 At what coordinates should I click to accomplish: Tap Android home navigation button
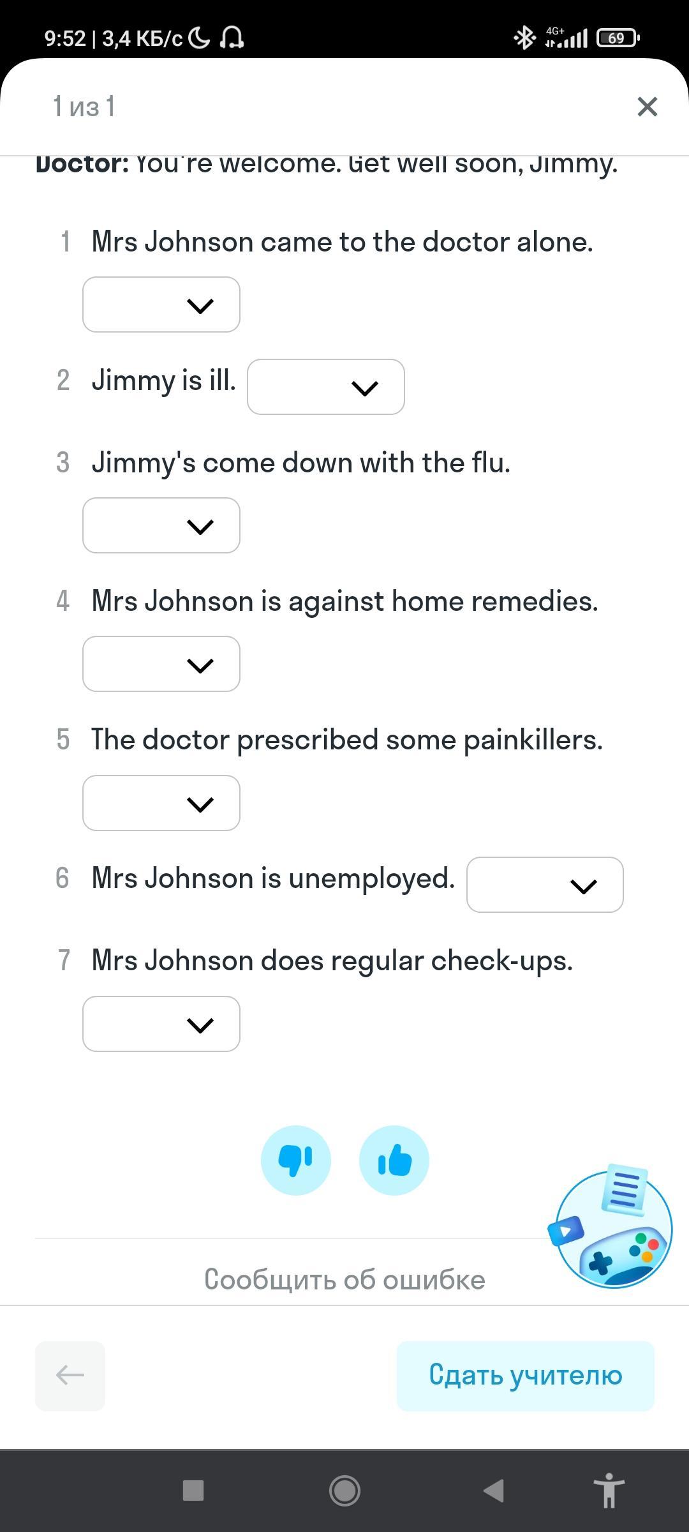click(344, 1491)
